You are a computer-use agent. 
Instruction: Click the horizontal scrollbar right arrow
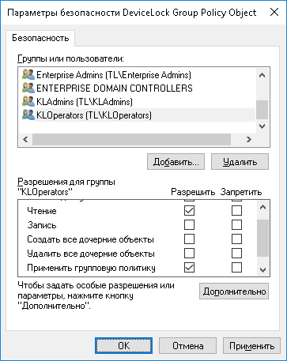pos(249,139)
